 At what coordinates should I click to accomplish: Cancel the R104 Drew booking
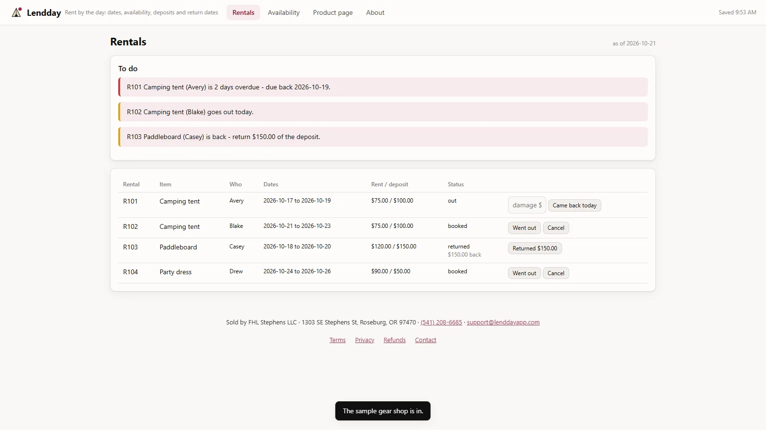[x=556, y=273]
